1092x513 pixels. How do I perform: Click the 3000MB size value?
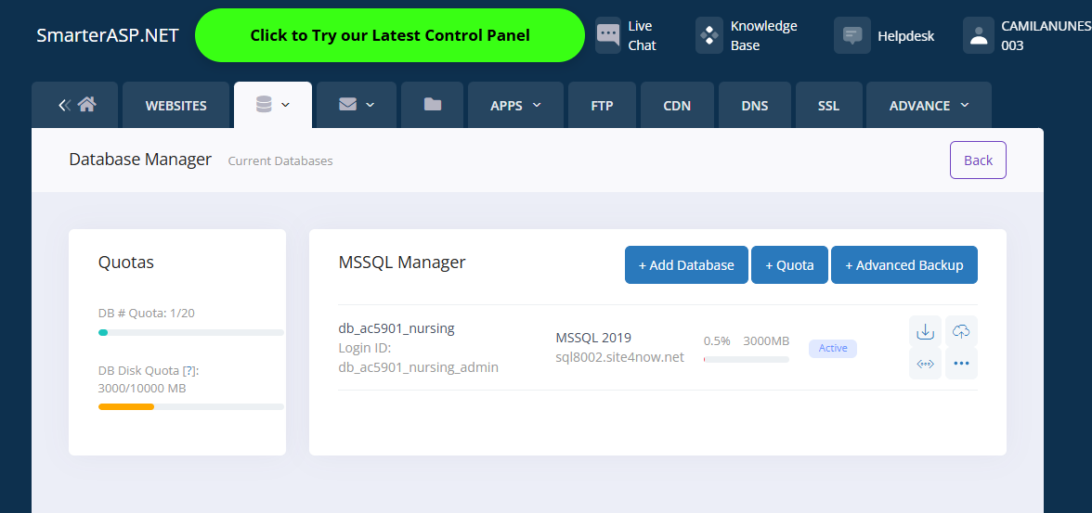point(766,341)
